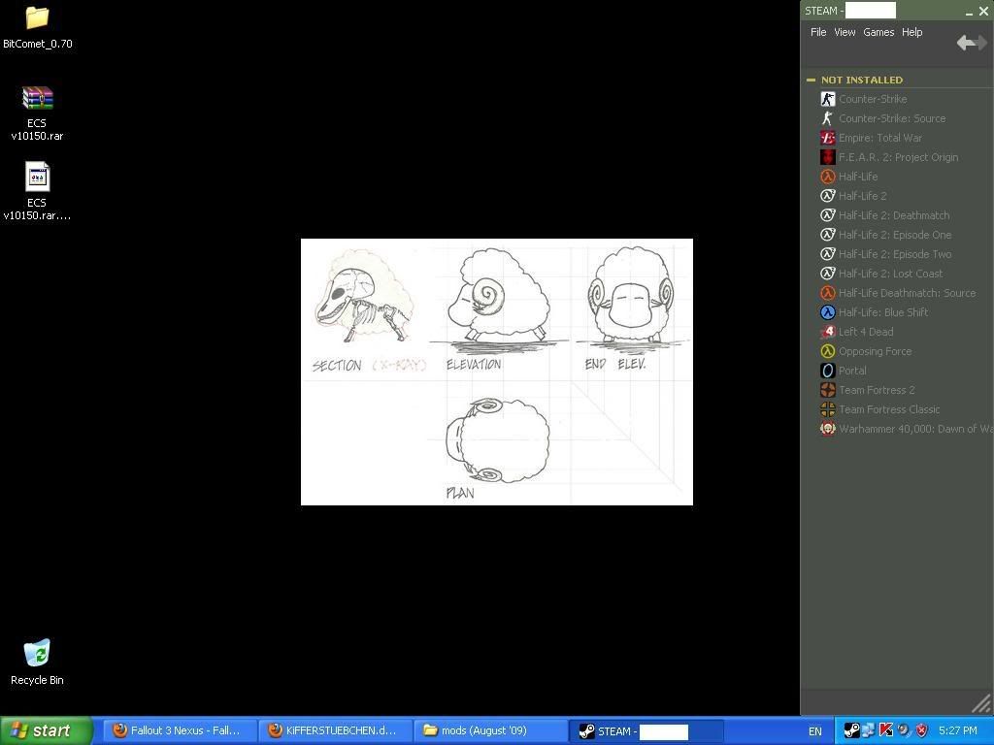
Task: Click the Counter-Strike game icon
Action: [x=828, y=99]
